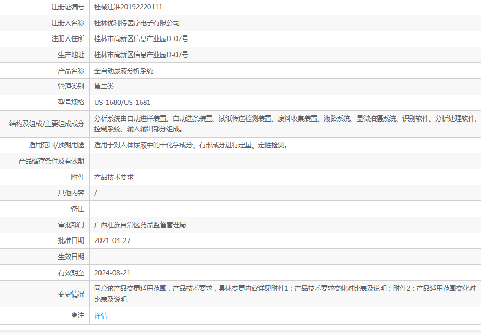Select registration number 桂械注准20192220111
Viewport: 481px width, 336px height.
tap(128, 7)
